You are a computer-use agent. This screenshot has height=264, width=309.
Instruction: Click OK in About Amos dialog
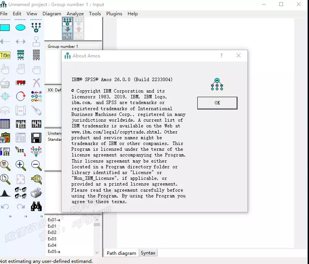pyautogui.click(x=217, y=103)
